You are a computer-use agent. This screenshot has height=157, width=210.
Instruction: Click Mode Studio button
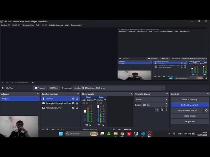point(190,116)
